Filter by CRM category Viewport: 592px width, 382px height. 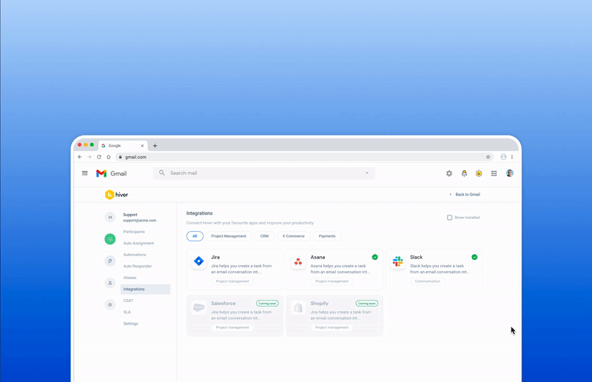coord(264,236)
